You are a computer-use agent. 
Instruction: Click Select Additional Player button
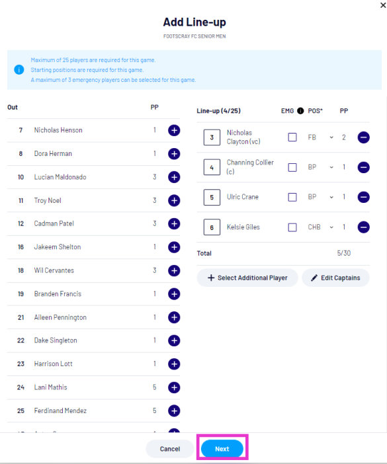(247, 278)
